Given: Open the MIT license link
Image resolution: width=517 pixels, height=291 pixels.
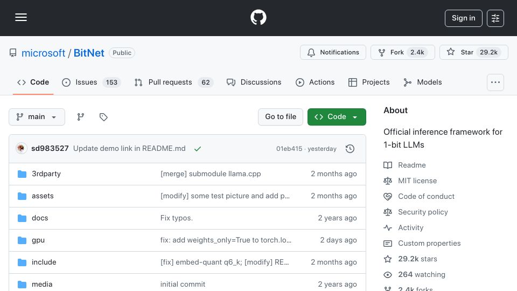Looking at the screenshot, I should (417, 181).
